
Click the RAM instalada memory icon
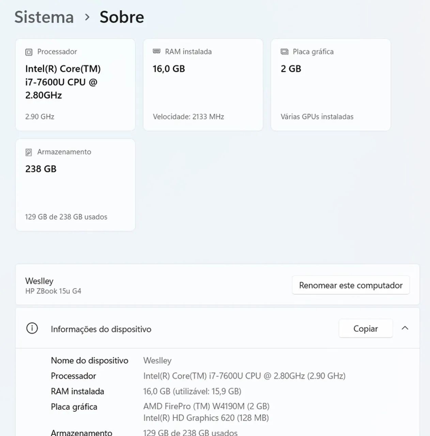click(x=156, y=51)
